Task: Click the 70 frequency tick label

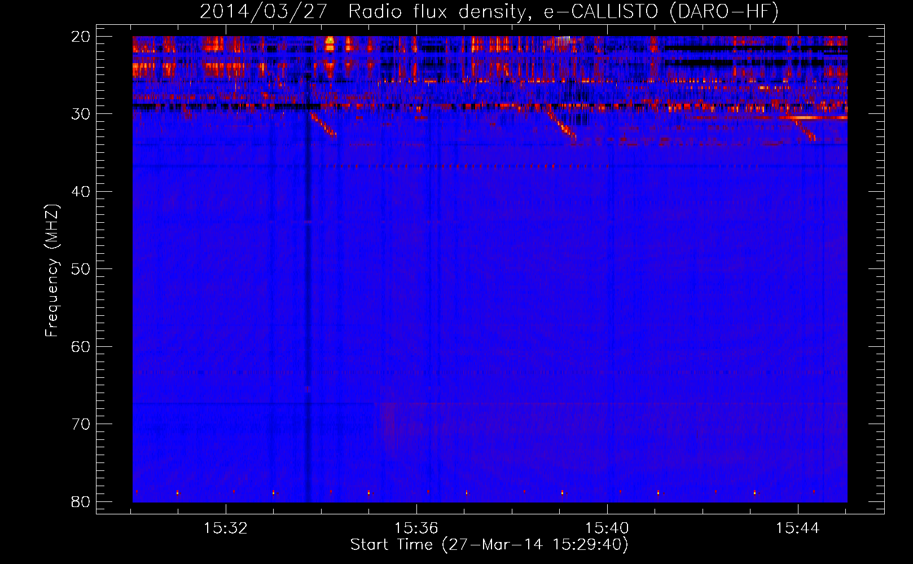Action: tap(81, 424)
